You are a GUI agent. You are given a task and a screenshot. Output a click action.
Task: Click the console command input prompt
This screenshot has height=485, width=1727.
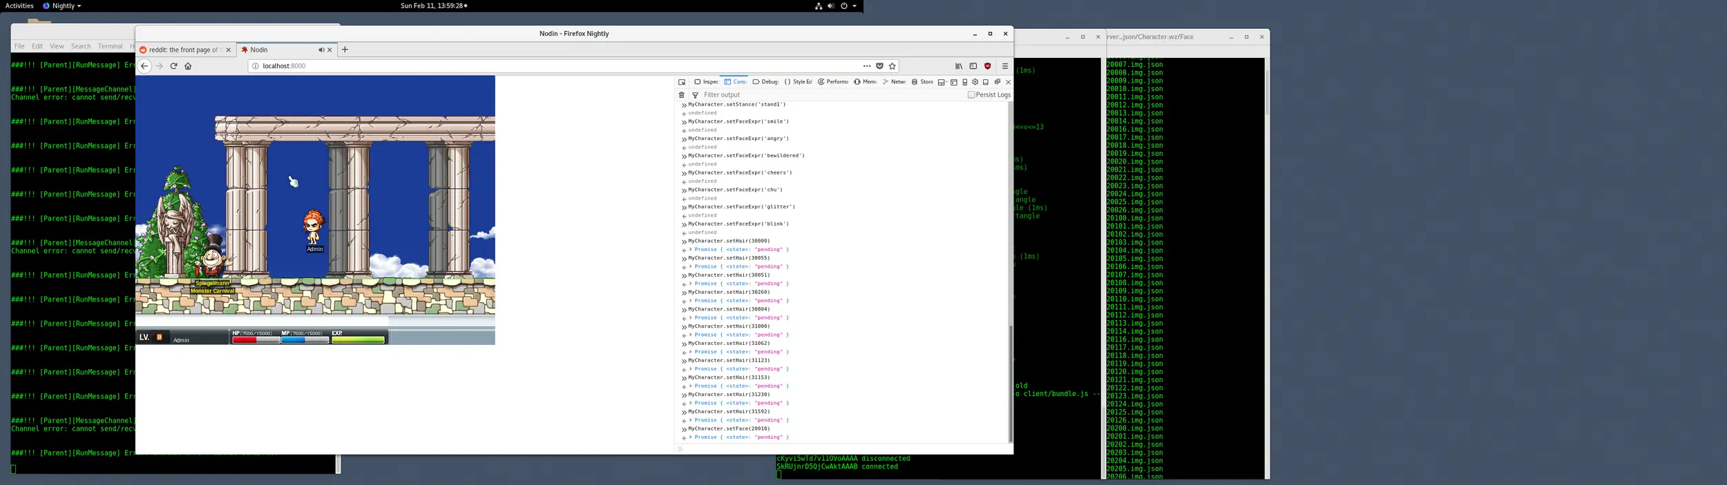(x=841, y=449)
